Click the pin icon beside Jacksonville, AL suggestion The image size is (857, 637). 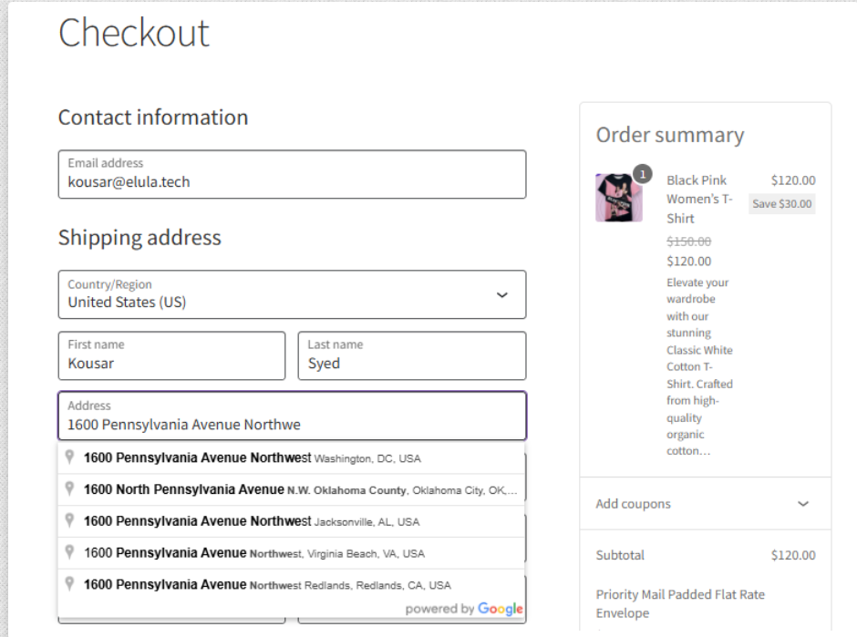tap(69, 520)
